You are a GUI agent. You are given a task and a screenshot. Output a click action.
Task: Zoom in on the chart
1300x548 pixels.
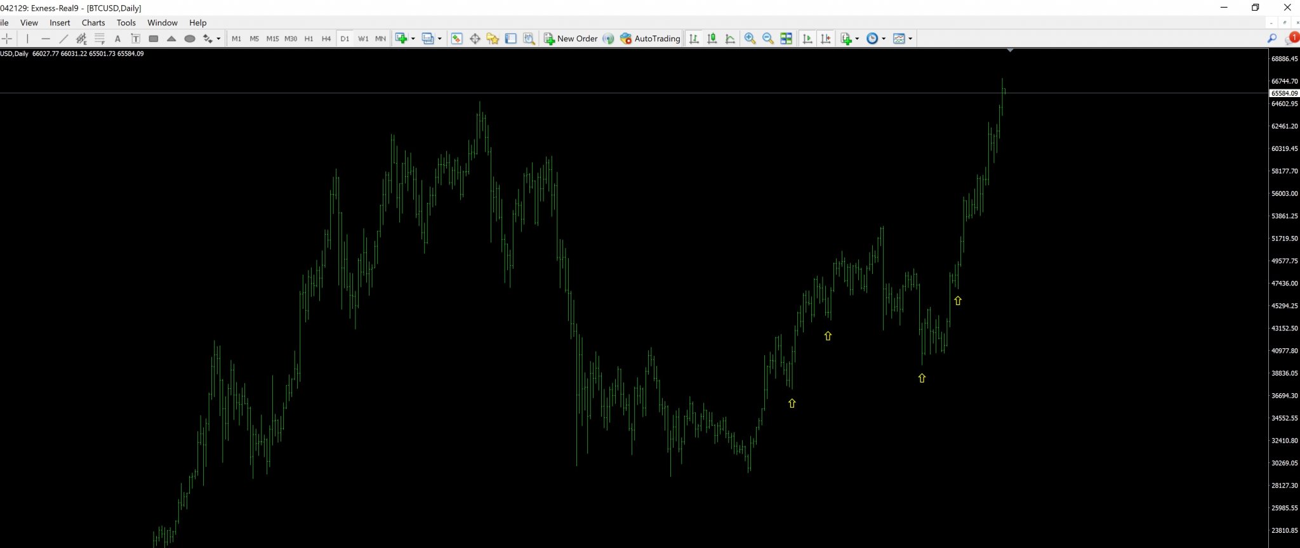[x=750, y=39]
